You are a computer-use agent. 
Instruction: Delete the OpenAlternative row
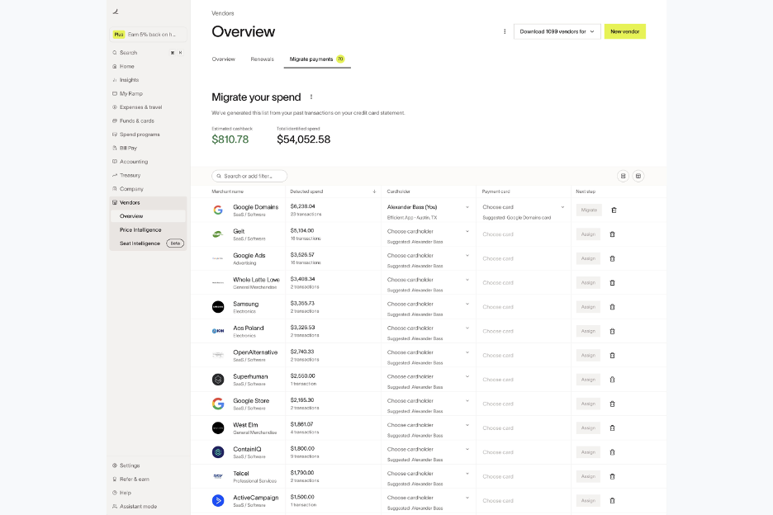[612, 356]
